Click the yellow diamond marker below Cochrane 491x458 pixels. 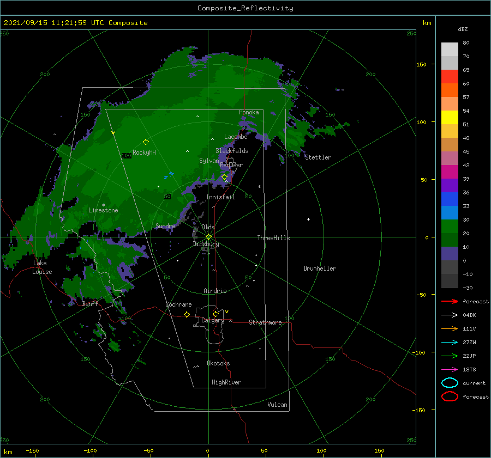click(x=187, y=314)
